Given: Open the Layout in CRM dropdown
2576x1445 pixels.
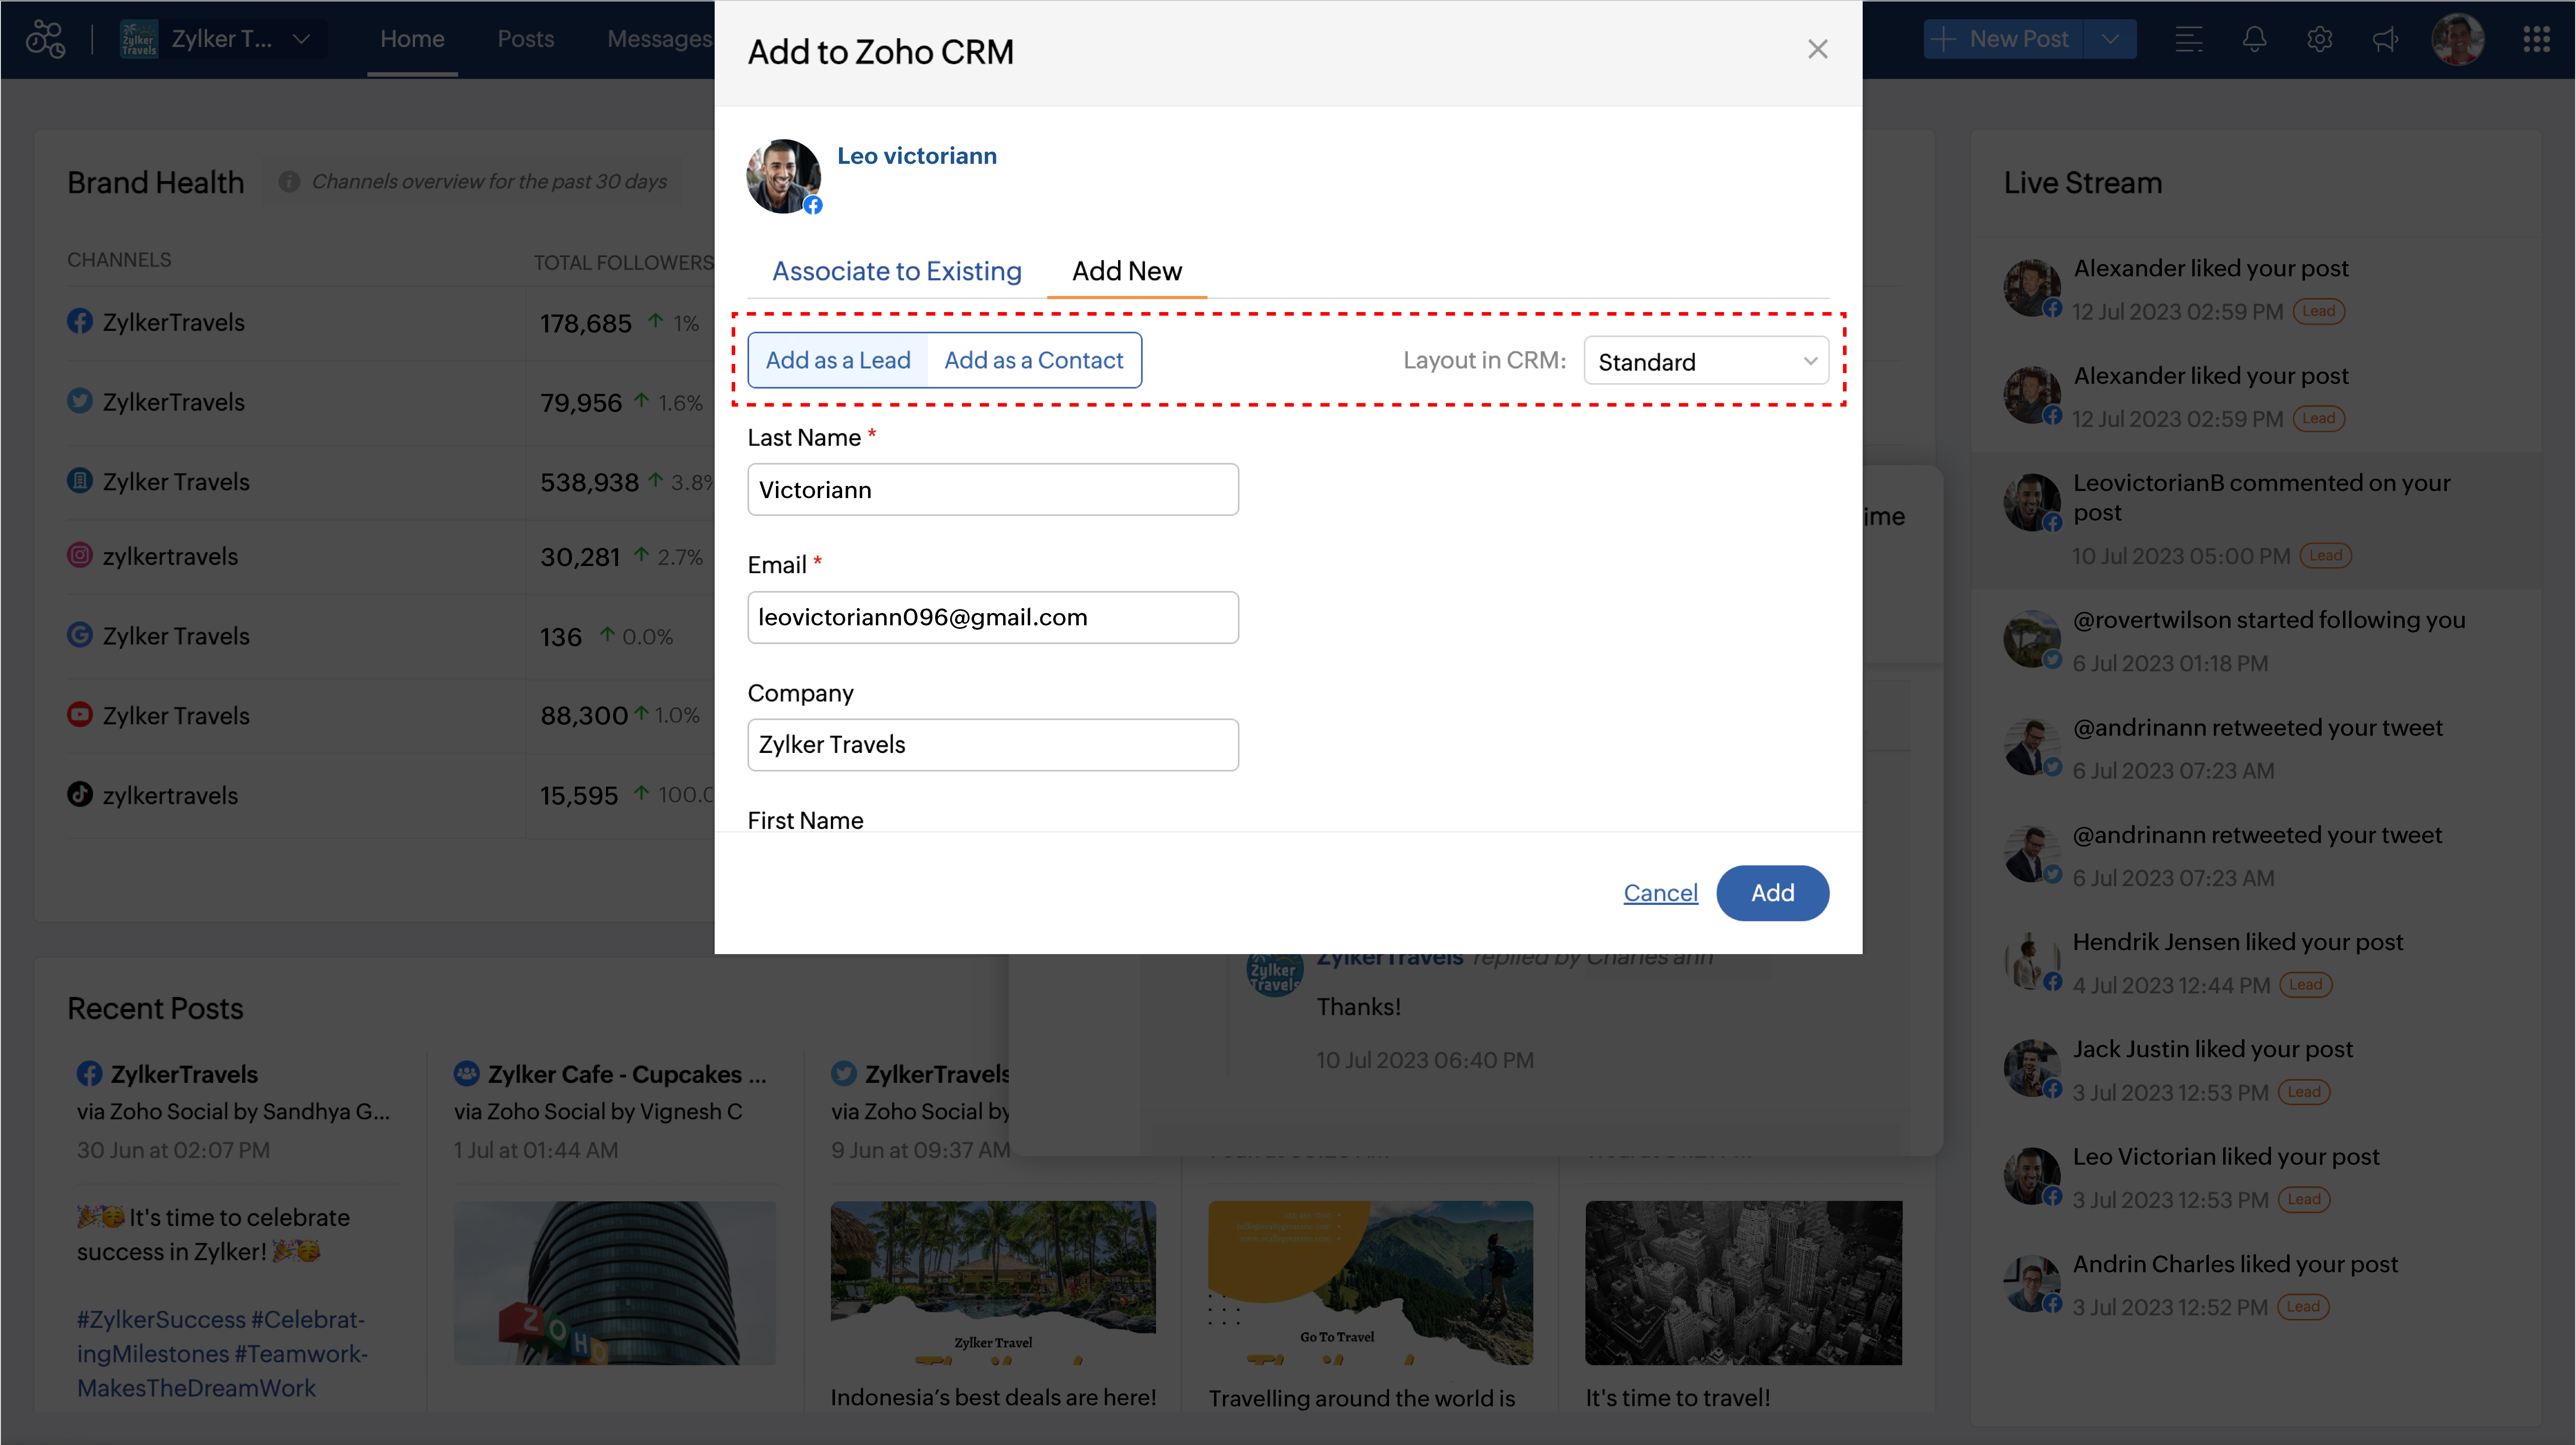Looking at the screenshot, I should coord(1706,361).
